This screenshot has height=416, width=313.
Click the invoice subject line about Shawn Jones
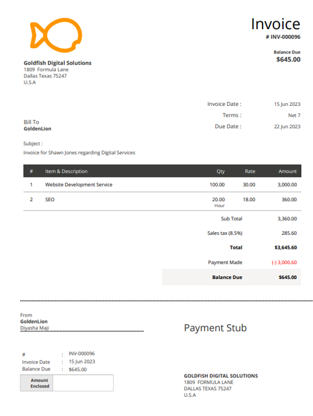(79, 153)
